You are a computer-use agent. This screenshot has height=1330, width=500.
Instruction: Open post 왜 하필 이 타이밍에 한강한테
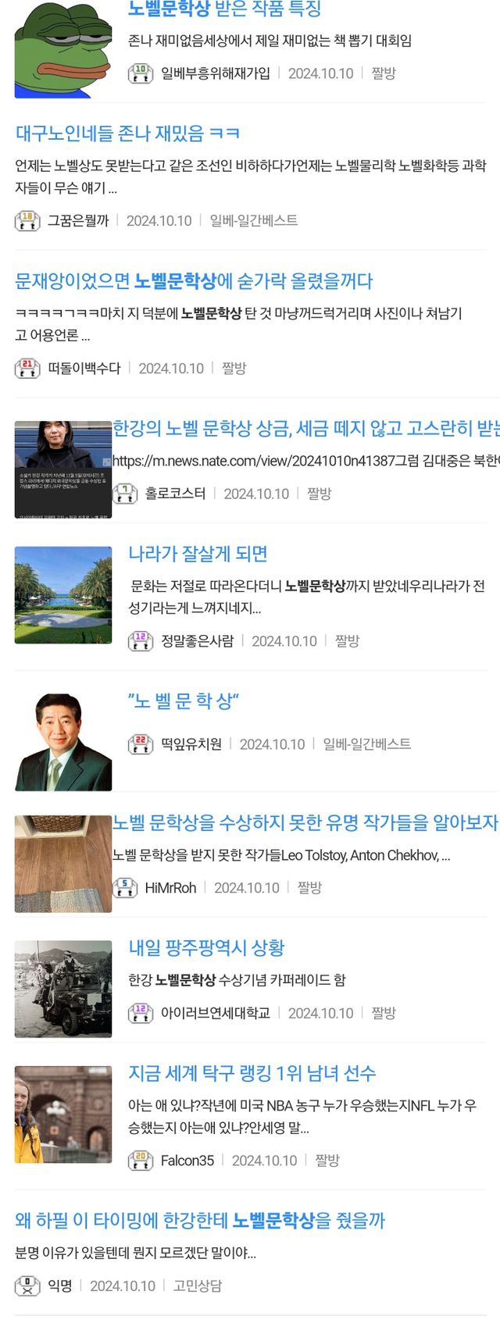click(x=200, y=1220)
